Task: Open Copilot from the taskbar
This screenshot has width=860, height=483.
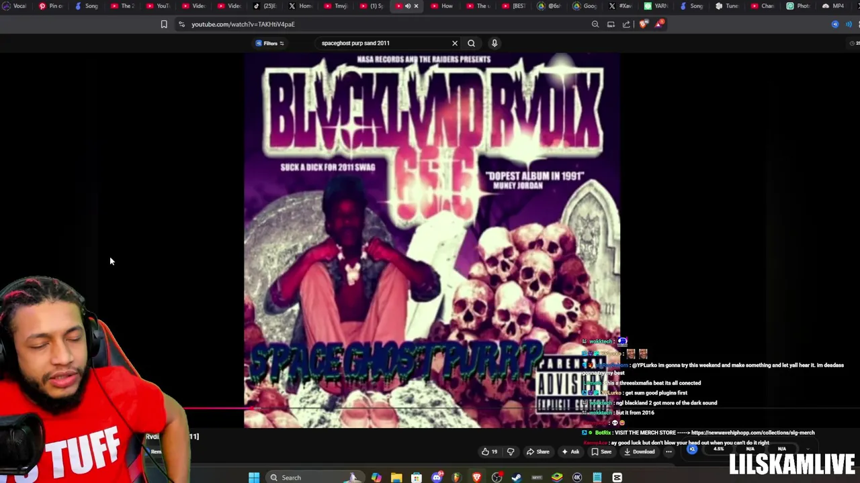Action: point(376,478)
